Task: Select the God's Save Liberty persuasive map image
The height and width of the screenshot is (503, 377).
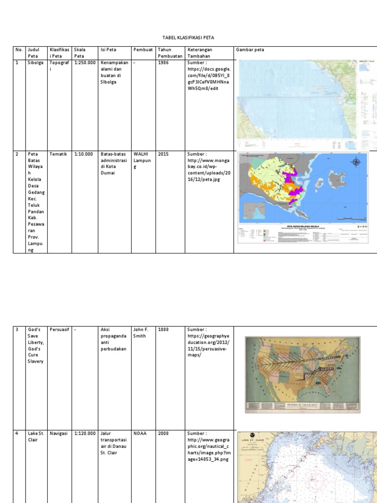Action: [302, 374]
